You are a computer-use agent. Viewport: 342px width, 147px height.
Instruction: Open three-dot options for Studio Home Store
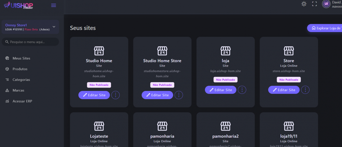[179, 95]
